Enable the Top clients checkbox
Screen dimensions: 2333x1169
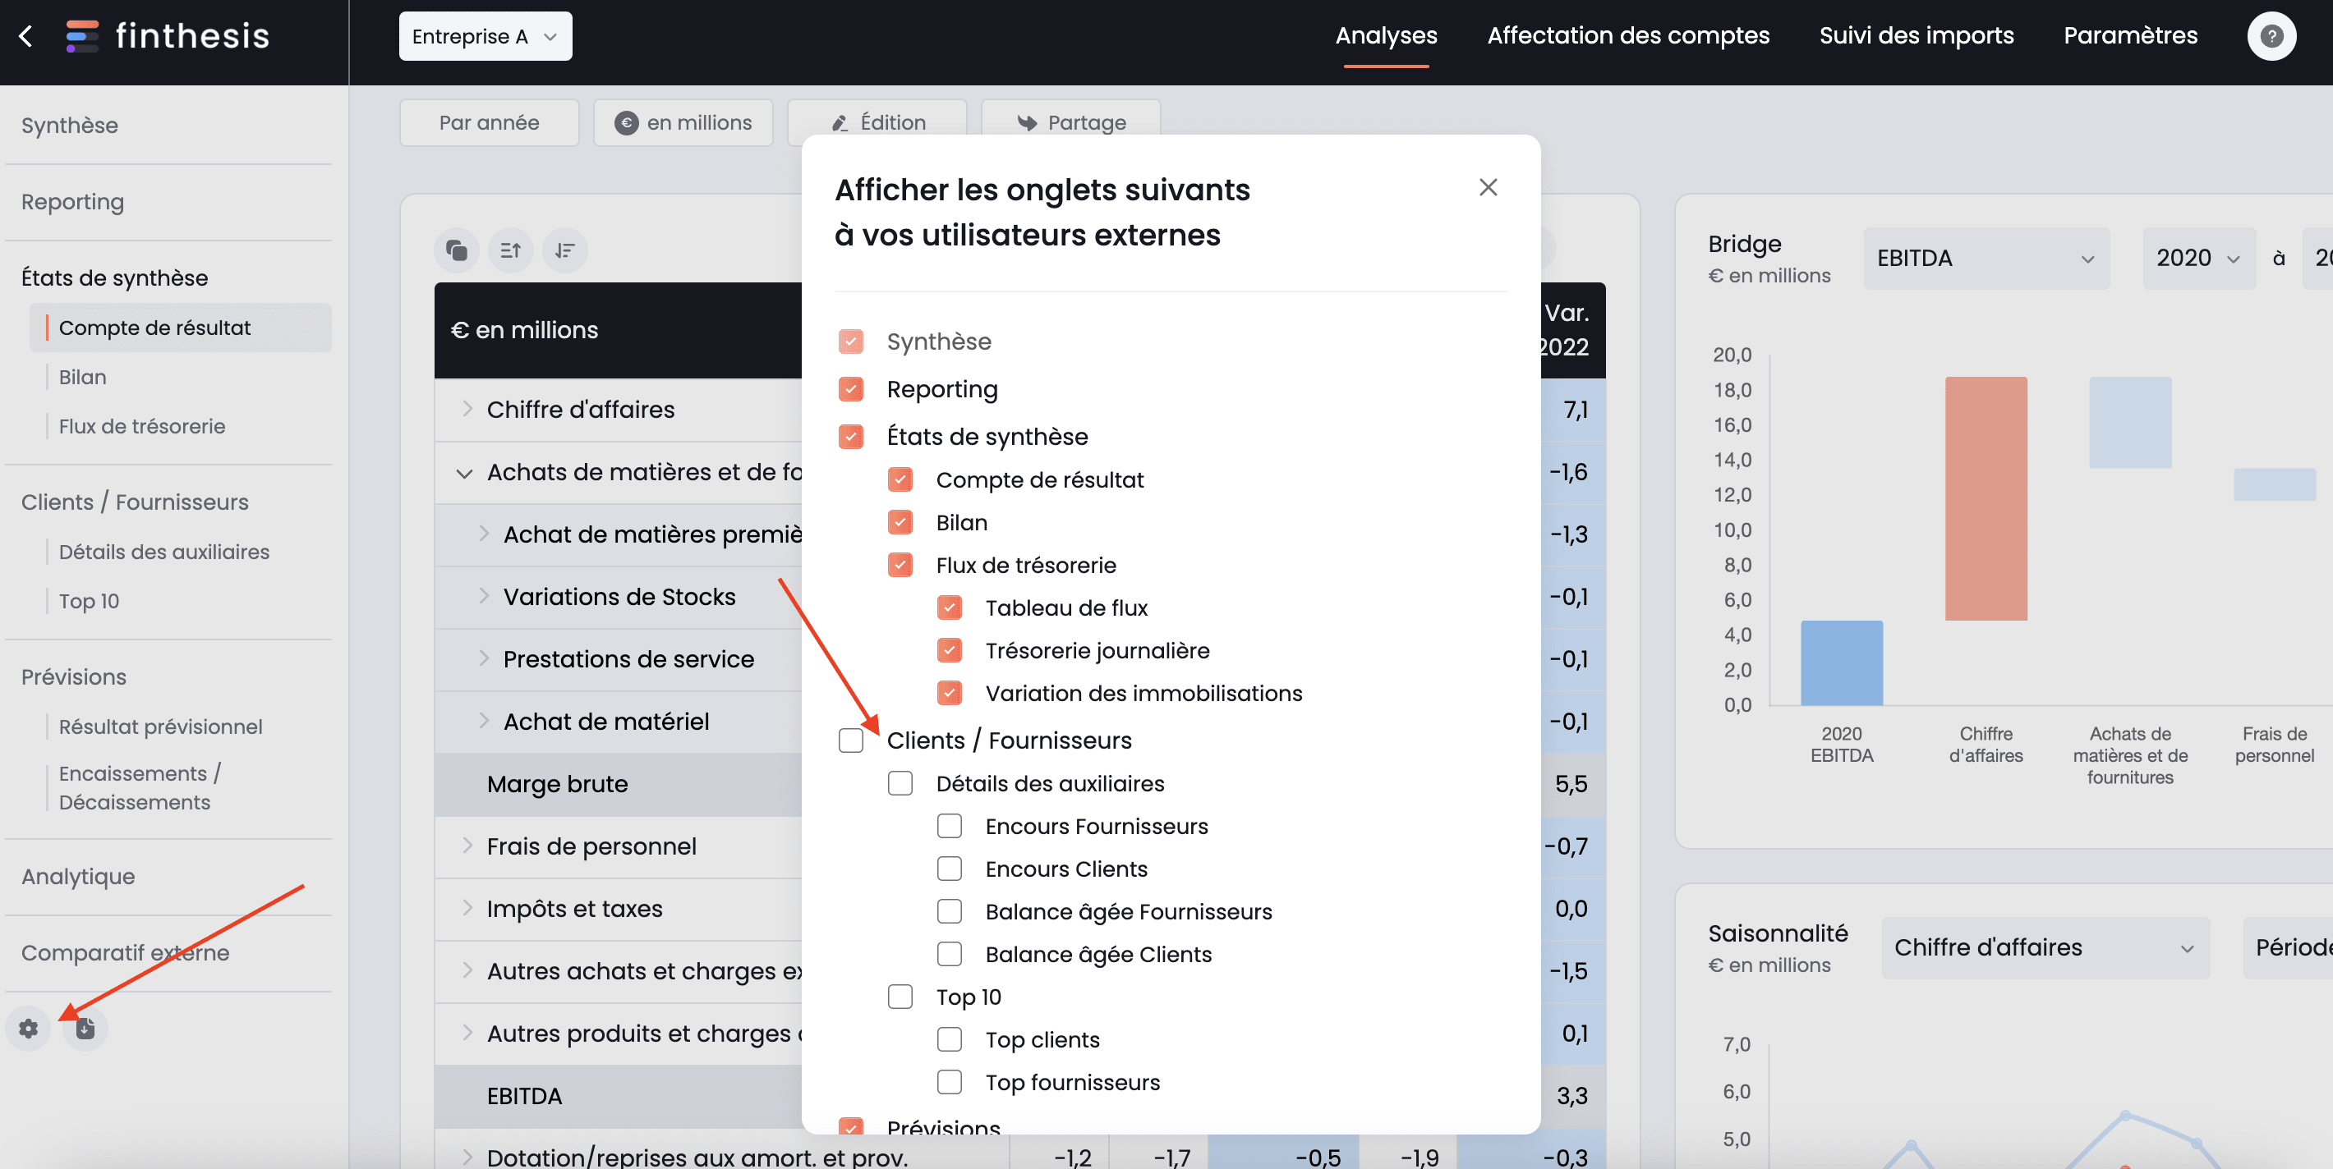tap(949, 1039)
